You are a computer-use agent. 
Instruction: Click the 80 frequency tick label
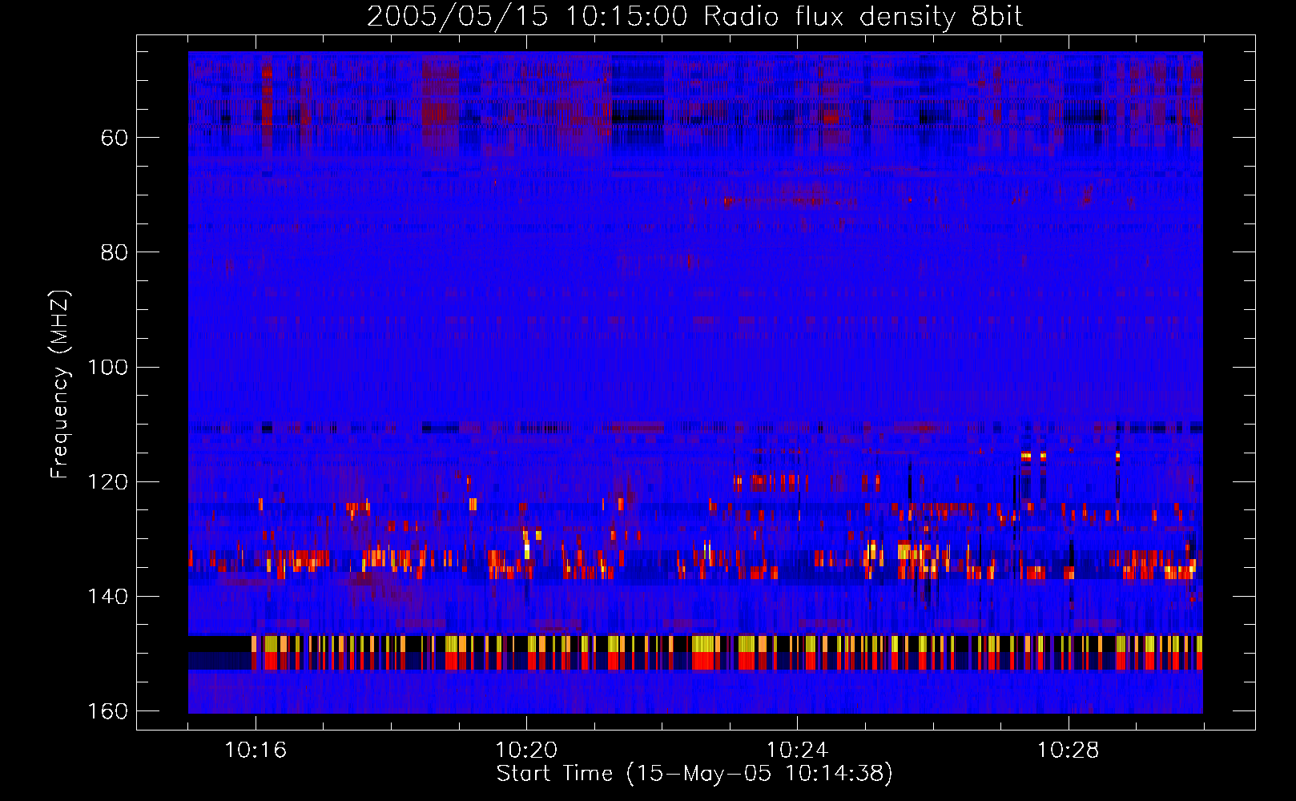click(115, 252)
